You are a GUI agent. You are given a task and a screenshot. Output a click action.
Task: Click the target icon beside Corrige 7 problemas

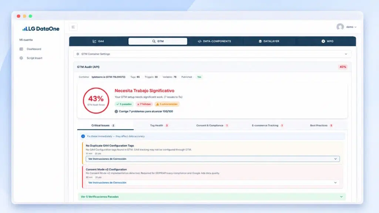tap(116, 112)
